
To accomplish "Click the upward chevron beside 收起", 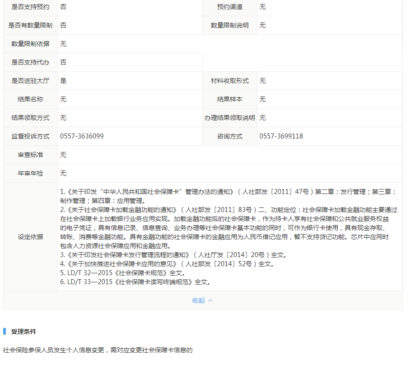I will pos(210,300).
